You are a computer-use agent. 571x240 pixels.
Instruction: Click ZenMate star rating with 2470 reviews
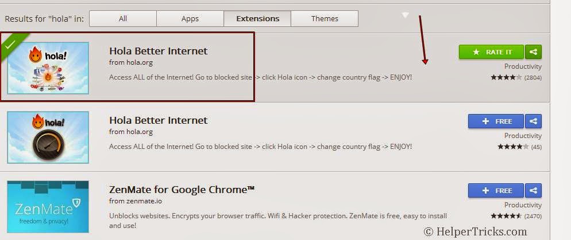[506, 216]
